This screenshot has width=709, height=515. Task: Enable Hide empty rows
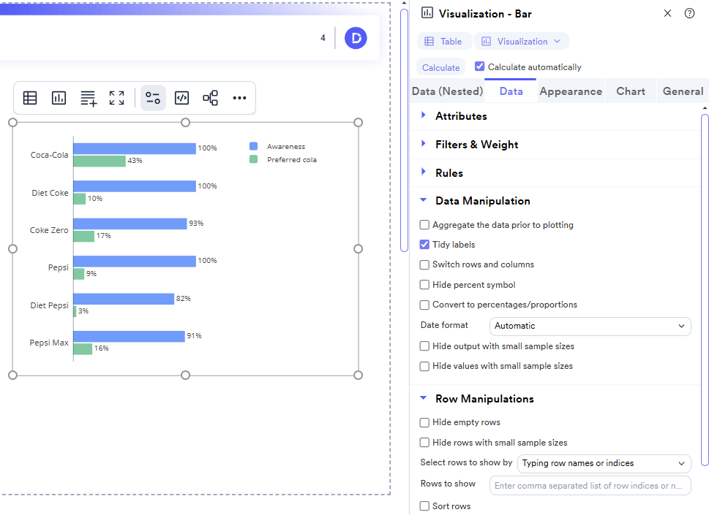click(x=424, y=422)
